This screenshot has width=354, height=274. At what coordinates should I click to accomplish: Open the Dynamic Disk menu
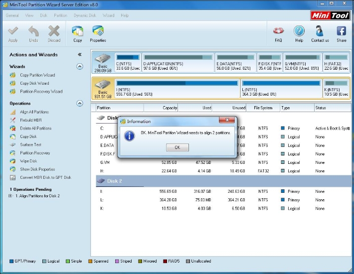point(85,15)
